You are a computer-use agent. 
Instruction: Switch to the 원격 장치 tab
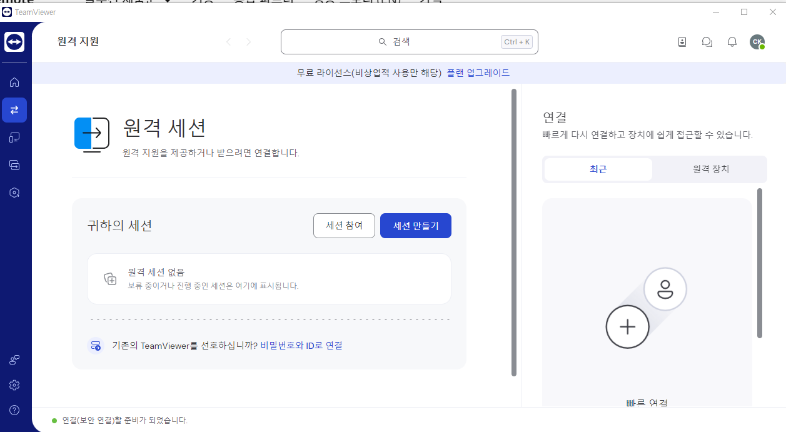pos(710,169)
